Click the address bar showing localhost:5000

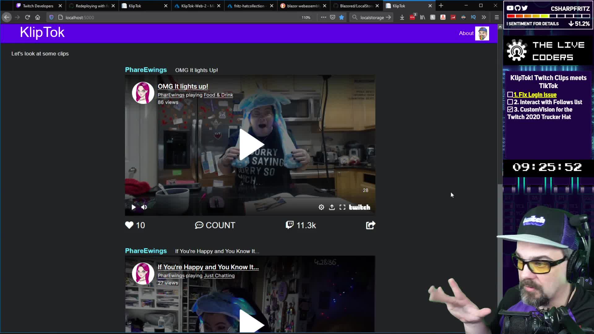tap(179, 17)
